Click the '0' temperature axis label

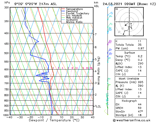[51, 117]
